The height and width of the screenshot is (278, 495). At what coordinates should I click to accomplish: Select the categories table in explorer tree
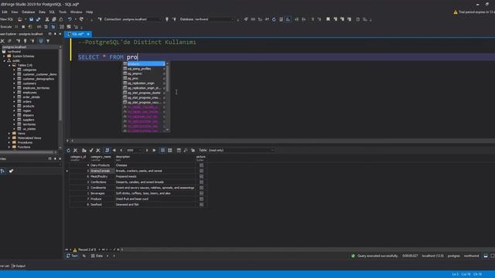coord(29,69)
